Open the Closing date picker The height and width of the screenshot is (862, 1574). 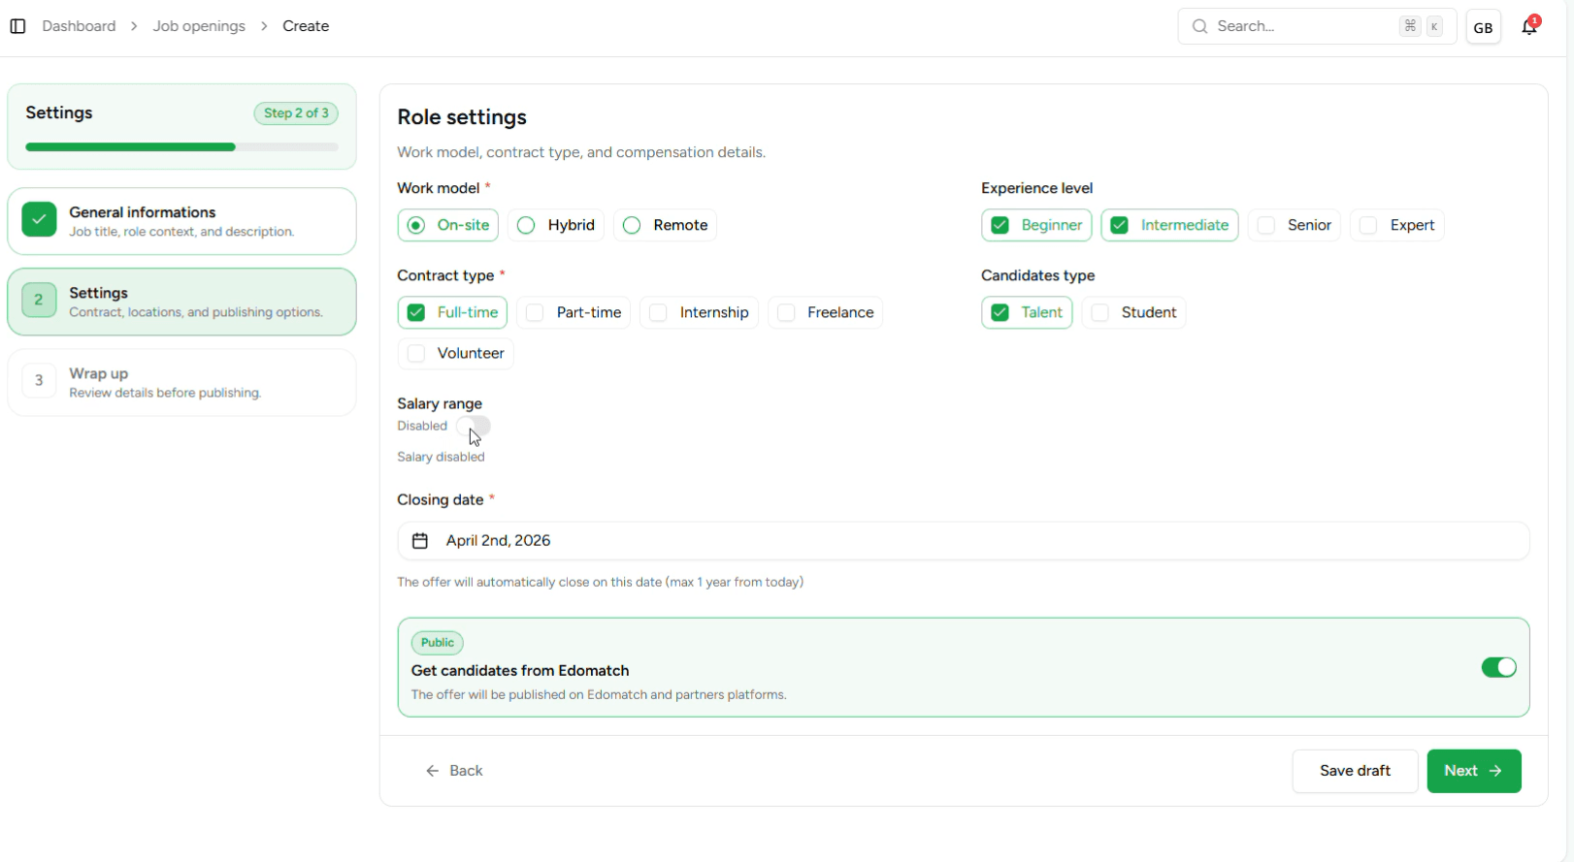[961, 541]
